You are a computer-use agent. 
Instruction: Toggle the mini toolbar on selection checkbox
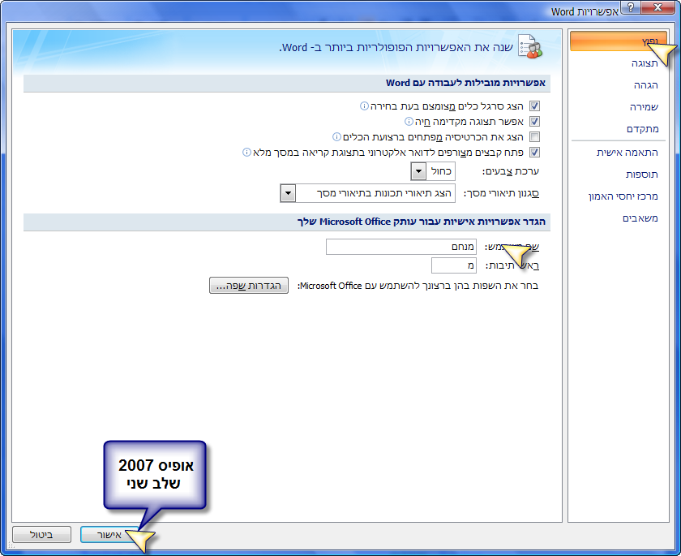pos(534,106)
